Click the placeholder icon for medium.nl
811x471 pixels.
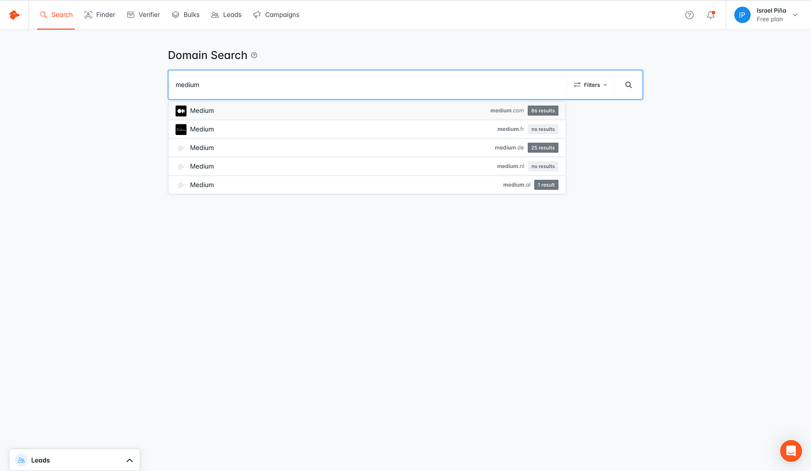(181, 166)
